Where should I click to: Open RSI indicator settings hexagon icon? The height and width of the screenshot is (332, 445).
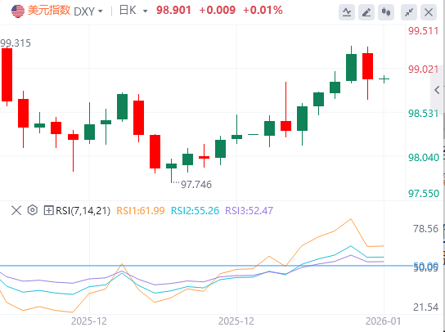point(33,210)
